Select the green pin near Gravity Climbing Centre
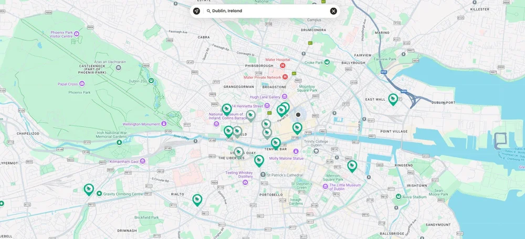 88,189
